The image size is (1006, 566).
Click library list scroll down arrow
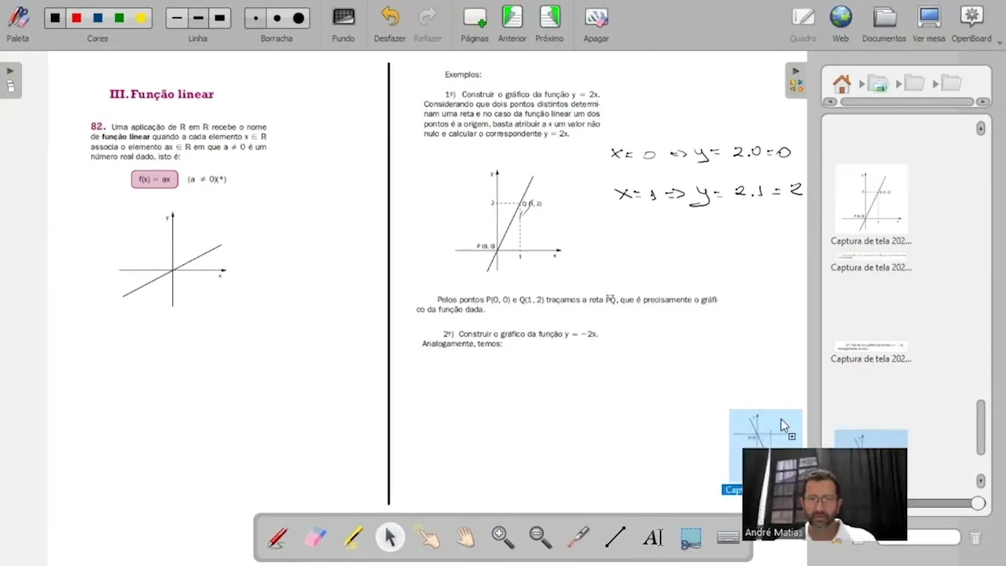pos(981,480)
